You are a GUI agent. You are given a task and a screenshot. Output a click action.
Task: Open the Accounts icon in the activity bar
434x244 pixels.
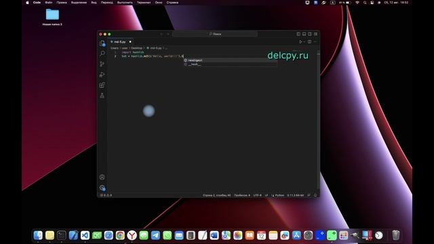pyautogui.click(x=102, y=177)
